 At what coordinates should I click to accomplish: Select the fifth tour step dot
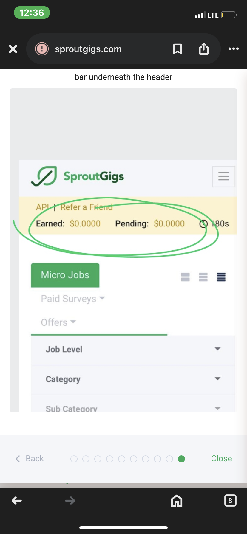click(122, 459)
